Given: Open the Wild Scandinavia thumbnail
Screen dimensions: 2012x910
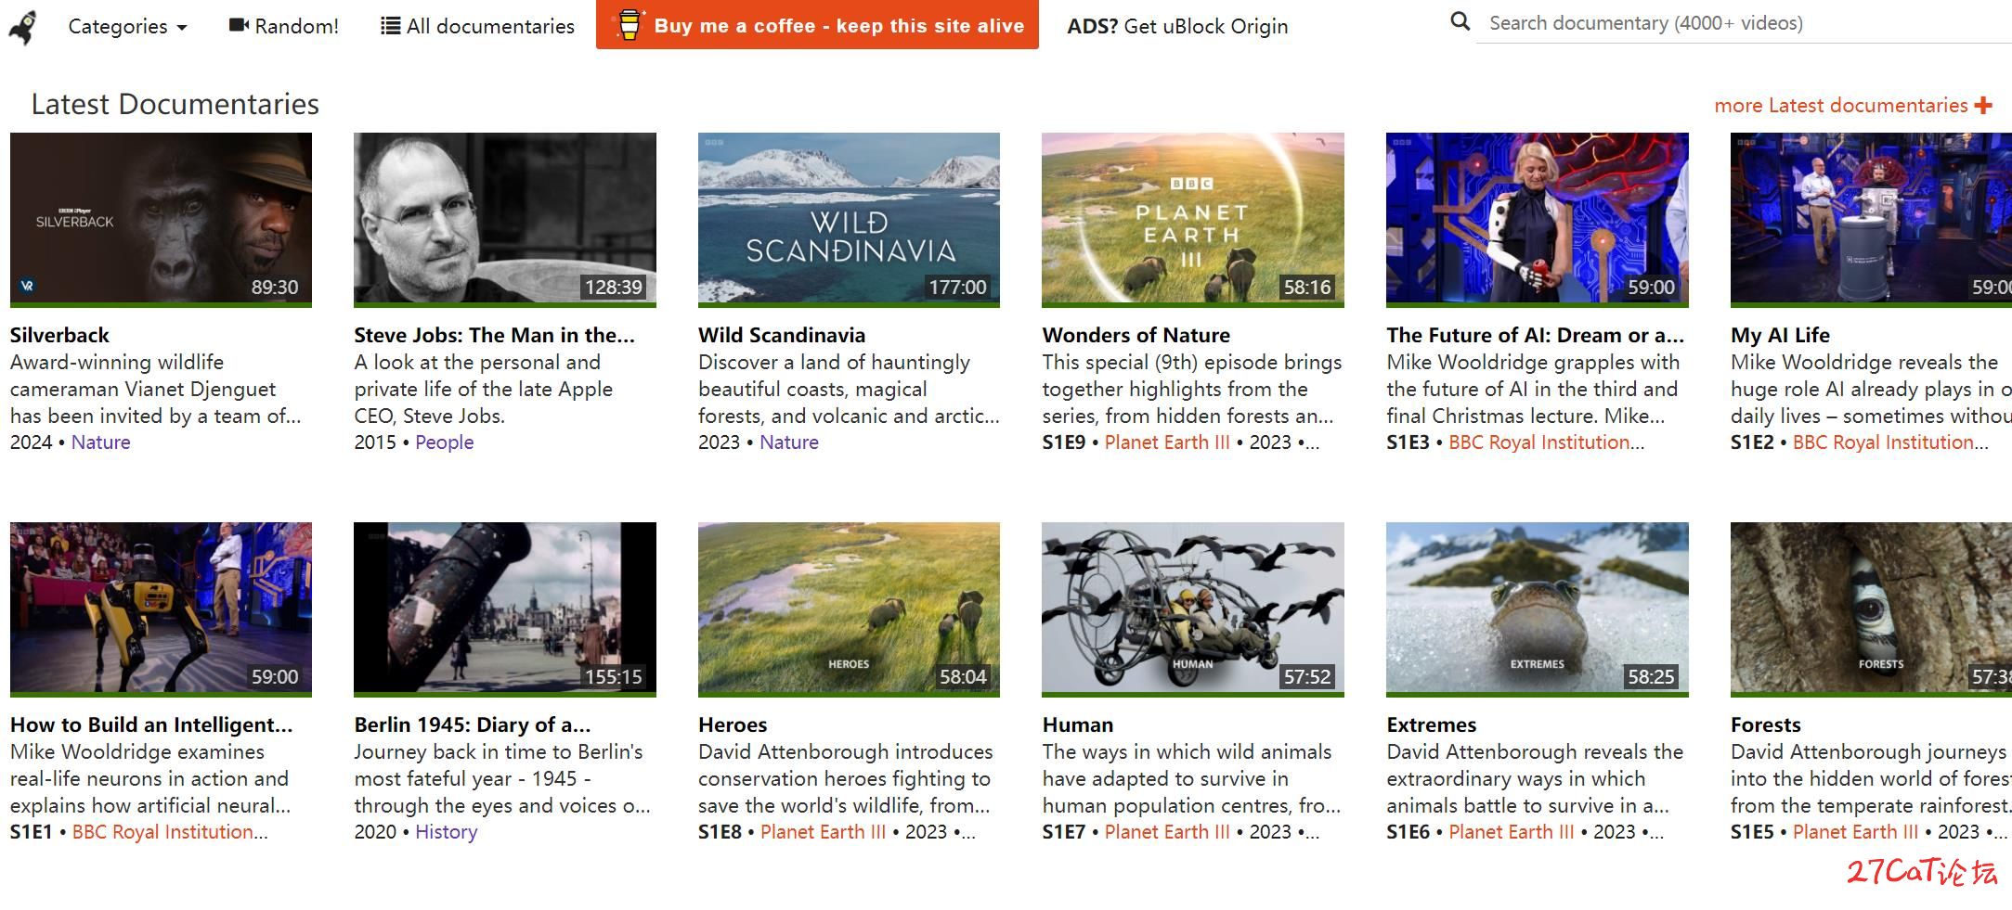Looking at the screenshot, I should point(849,220).
